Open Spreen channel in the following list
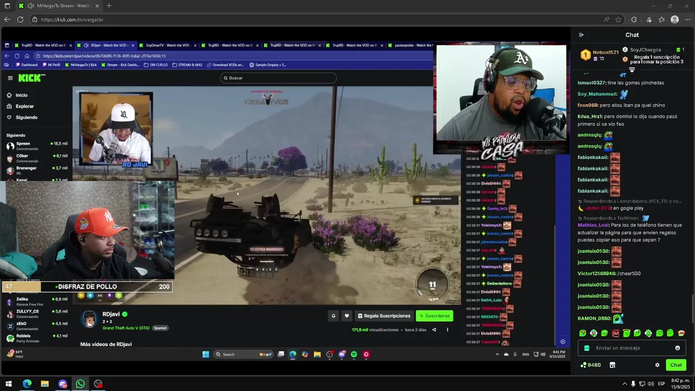The image size is (695, 391). point(36,146)
